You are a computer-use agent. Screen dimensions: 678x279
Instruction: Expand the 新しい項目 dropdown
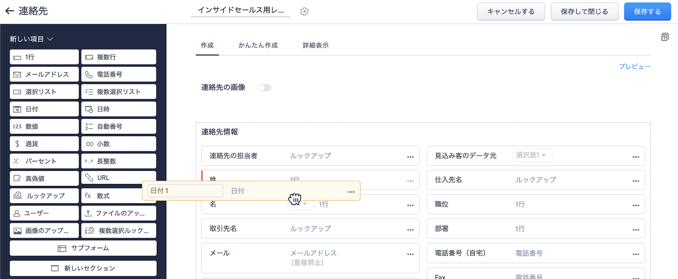(31, 39)
